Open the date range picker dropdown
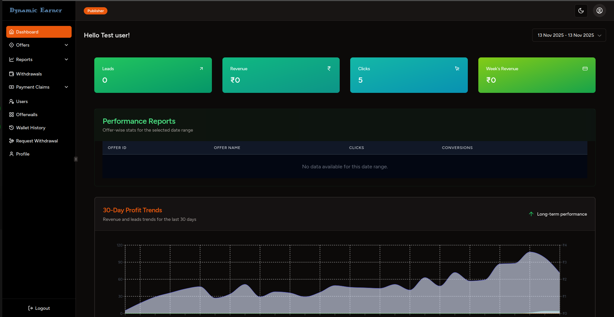The image size is (614, 317). [x=569, y=35]
